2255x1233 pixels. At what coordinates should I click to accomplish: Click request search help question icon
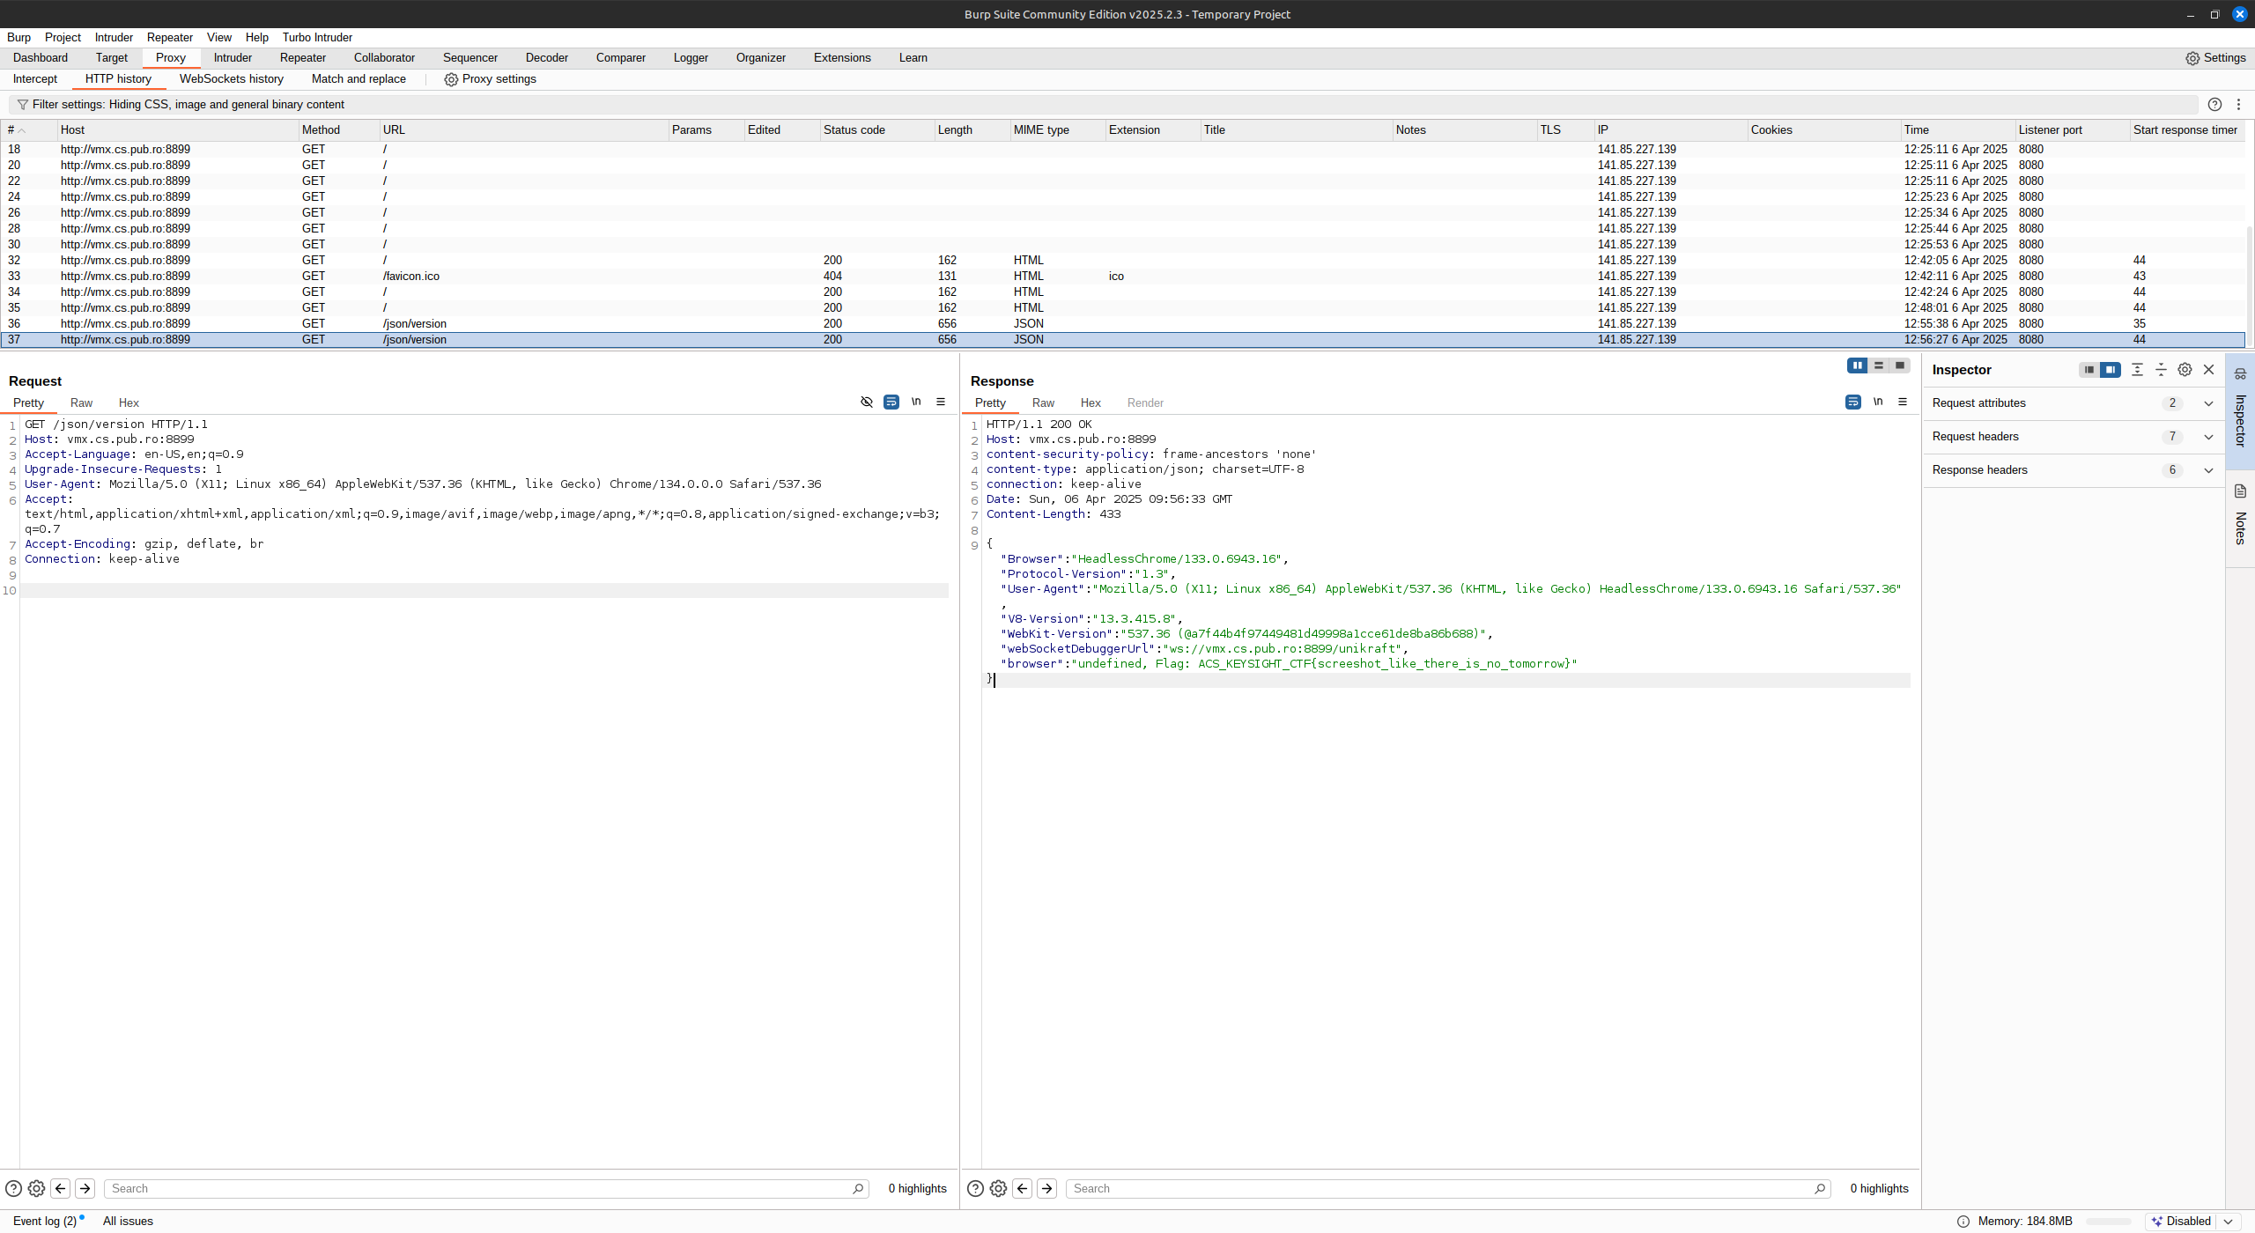point(13,1189)
